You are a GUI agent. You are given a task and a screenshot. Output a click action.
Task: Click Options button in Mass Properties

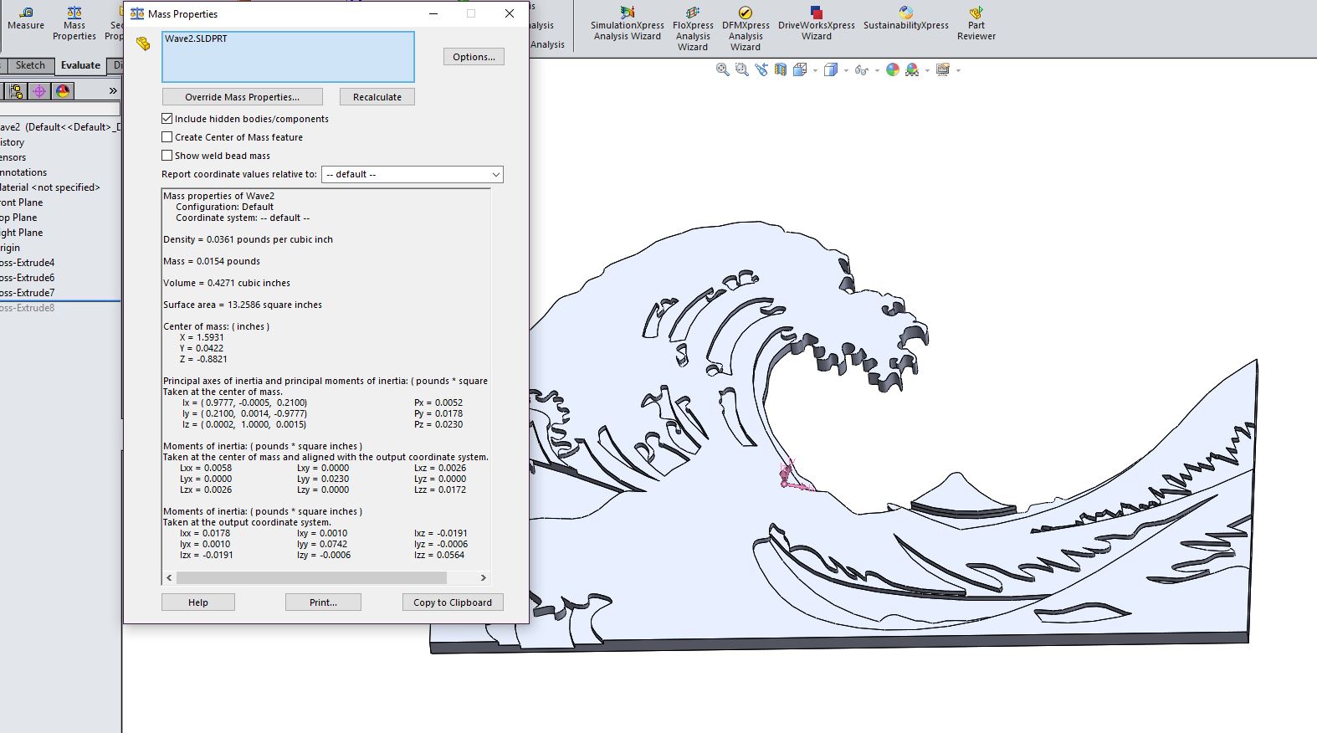(474, 57)
